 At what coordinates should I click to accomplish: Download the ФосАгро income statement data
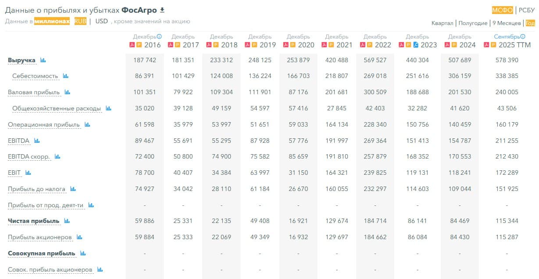click(x=162, y=10)
